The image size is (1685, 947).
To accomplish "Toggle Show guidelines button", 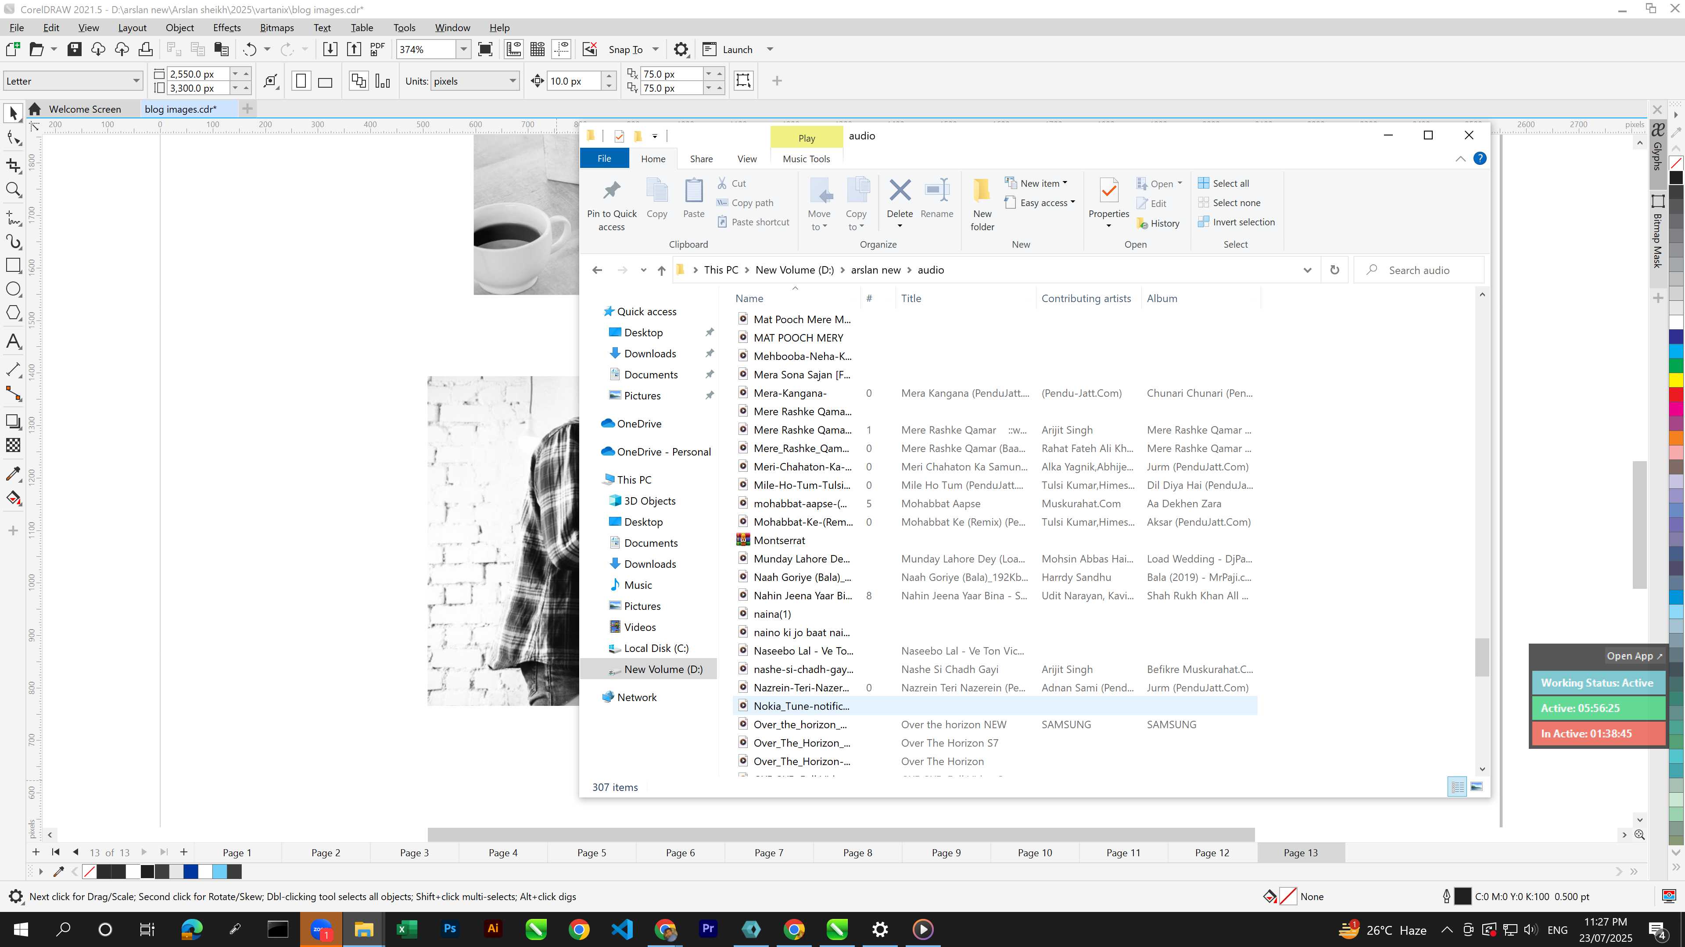I will click(561, 49).
